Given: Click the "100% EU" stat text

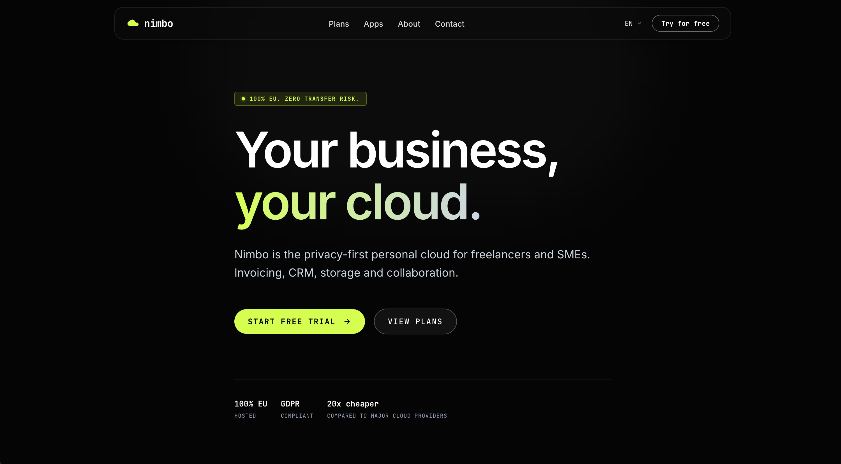Looking at the screenshot, I should (251, 404).
